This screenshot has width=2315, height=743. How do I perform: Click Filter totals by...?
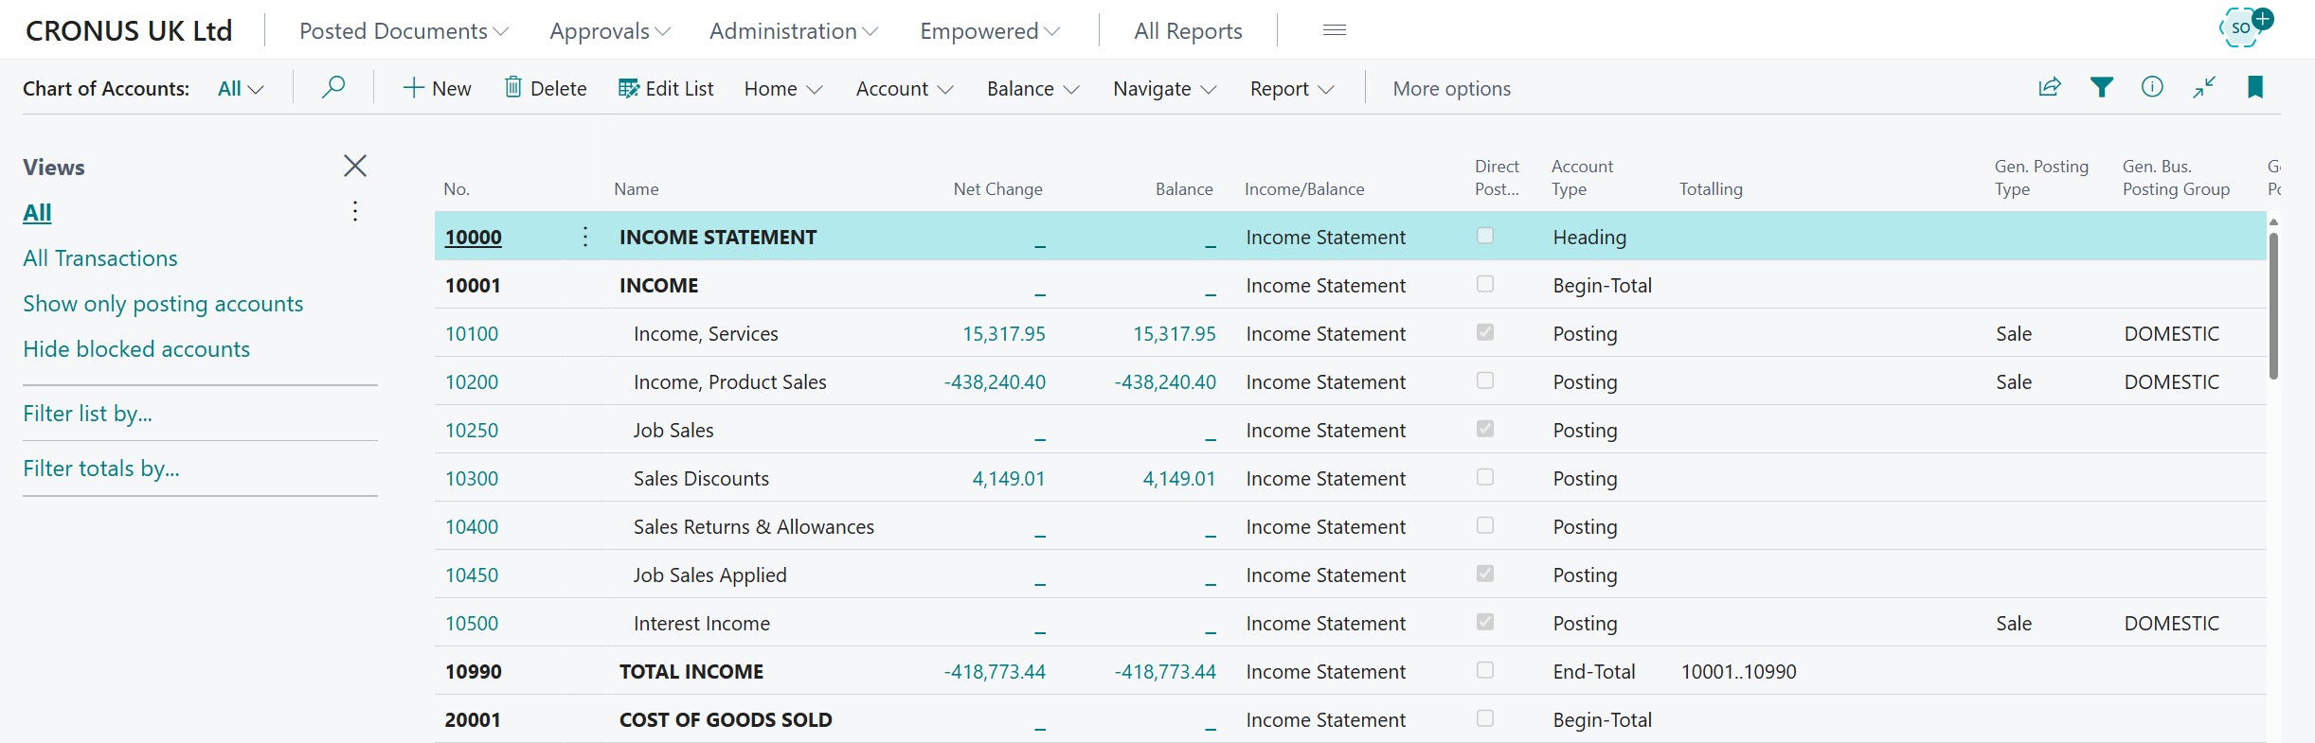click(101, 469)
